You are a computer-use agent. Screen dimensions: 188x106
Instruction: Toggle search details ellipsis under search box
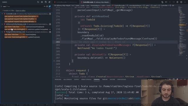(x=50, y=9)
